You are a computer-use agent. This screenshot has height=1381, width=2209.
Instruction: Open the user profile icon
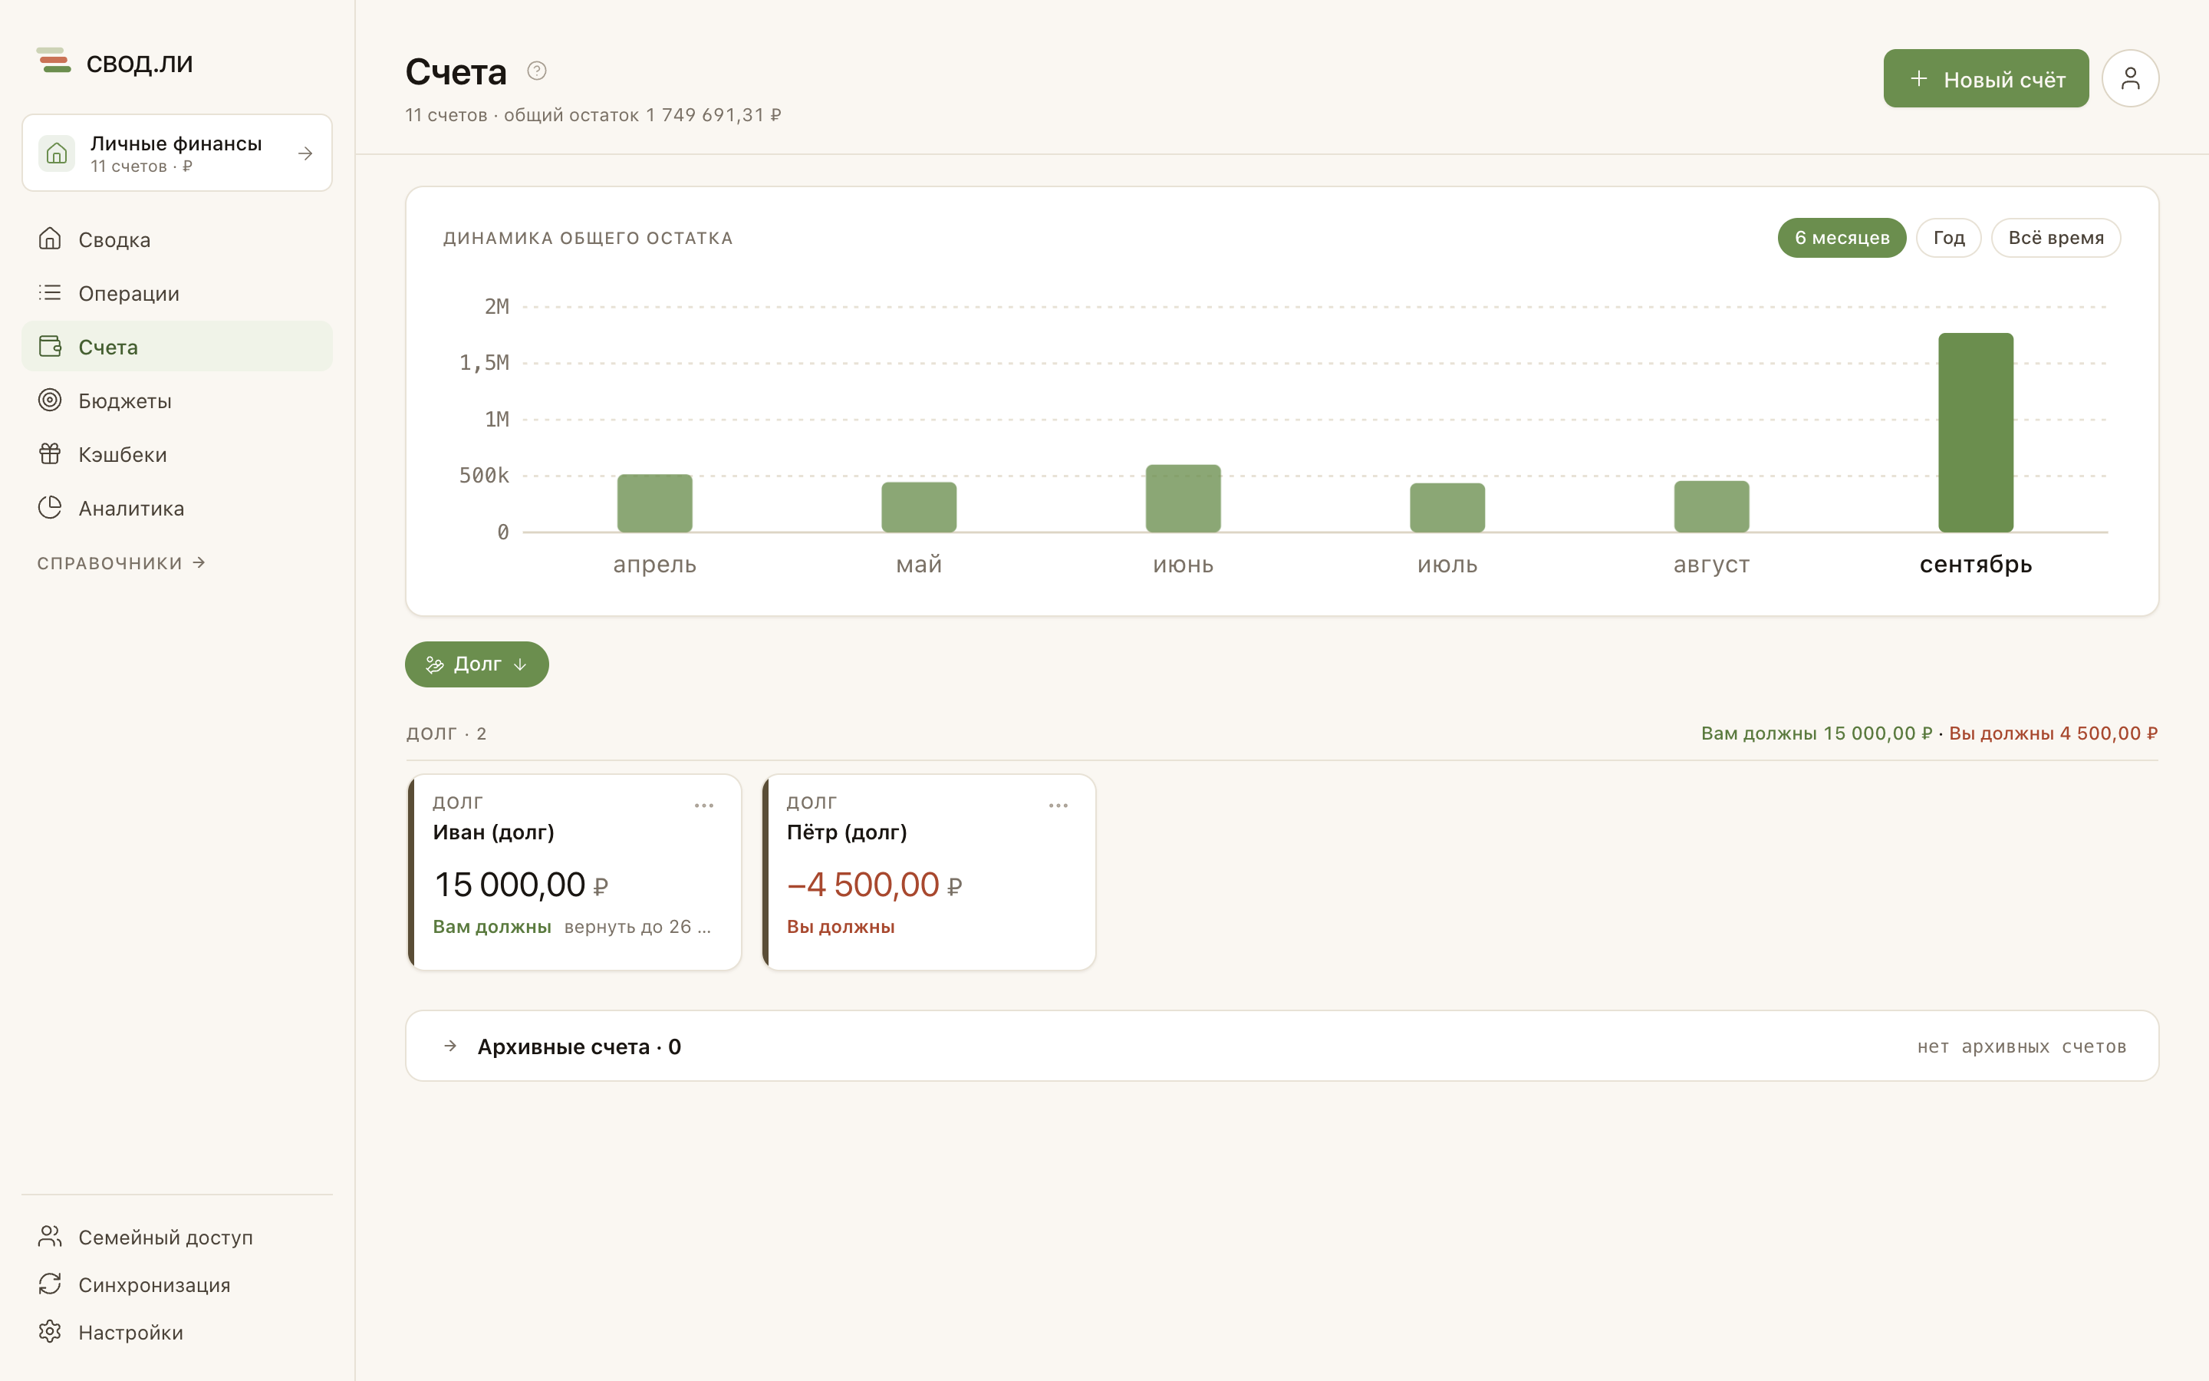2129,78
